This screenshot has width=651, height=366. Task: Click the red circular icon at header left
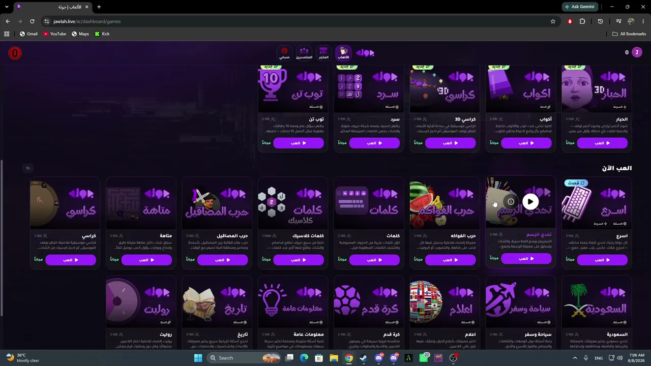point(15,53)
